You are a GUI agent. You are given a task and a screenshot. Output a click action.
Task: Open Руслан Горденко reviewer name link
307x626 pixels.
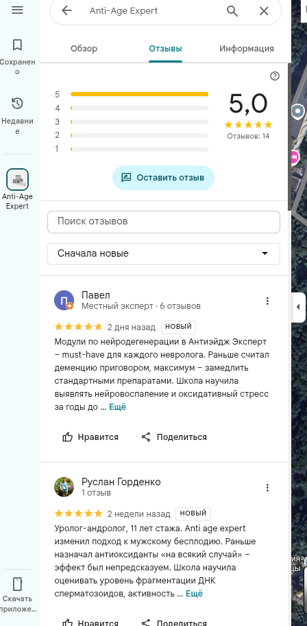click(121, 482)
